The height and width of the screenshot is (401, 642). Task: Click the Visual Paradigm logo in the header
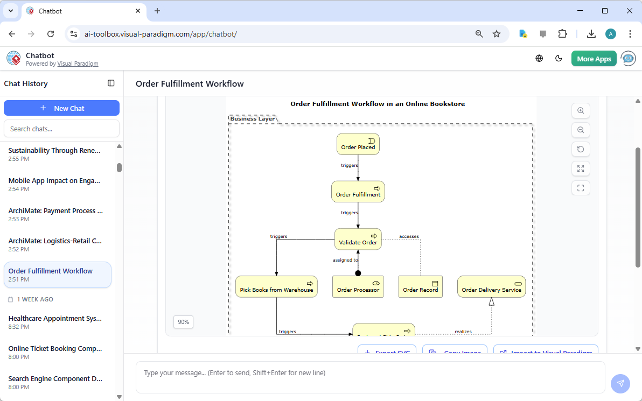pyautogui.click(x=13, y=58)
